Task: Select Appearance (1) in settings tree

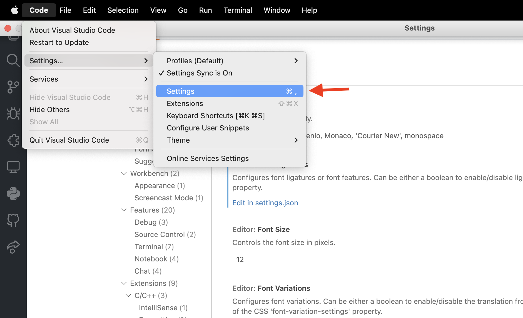Action: (160, 186)
